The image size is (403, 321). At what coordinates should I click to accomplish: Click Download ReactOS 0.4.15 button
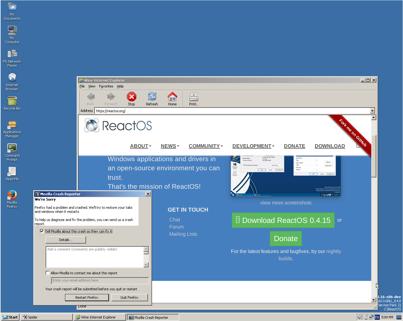tap(283, 220)
